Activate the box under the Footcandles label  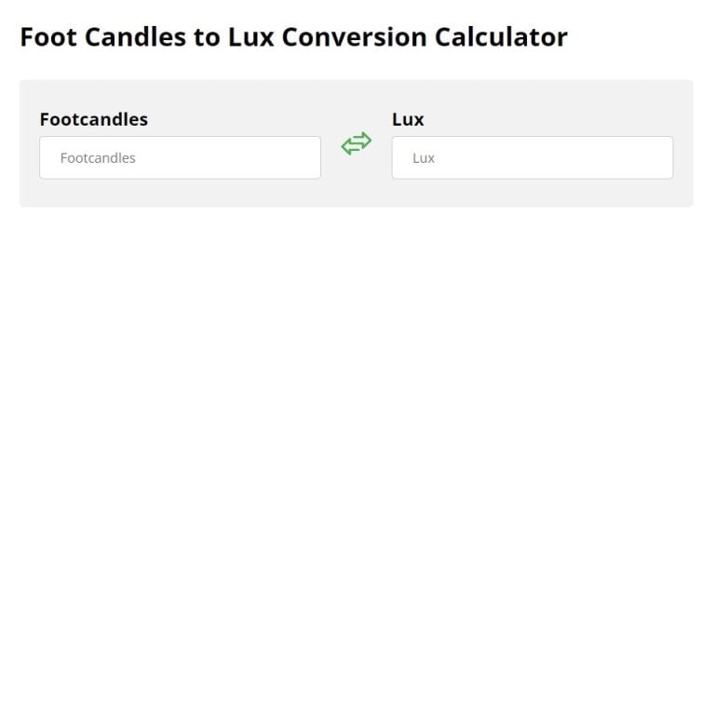click(180, 158)
